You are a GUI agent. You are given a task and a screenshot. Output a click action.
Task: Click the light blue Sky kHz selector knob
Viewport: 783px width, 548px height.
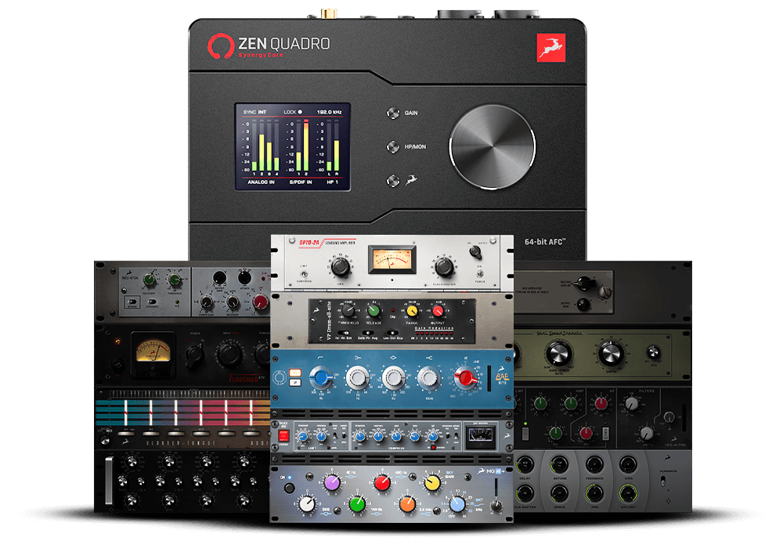pyautogui.click(x=457, y=504)
